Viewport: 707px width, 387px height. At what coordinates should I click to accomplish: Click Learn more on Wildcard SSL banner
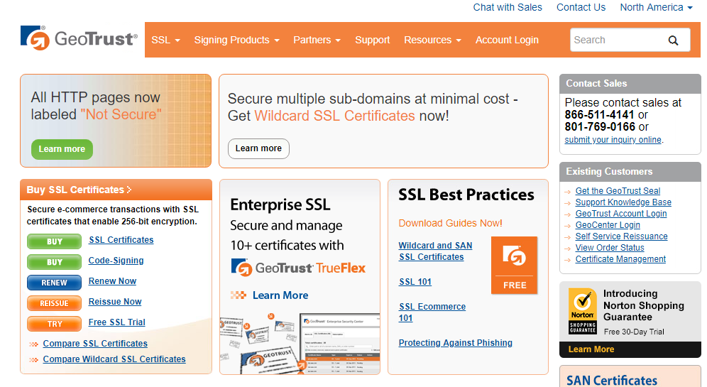[x=258, y=148]
